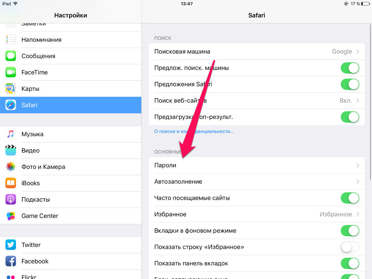Tap the purple Podcasts (Подкасты) icon
The height and width of the screenshot is (279, 372).
click(11, 199)
